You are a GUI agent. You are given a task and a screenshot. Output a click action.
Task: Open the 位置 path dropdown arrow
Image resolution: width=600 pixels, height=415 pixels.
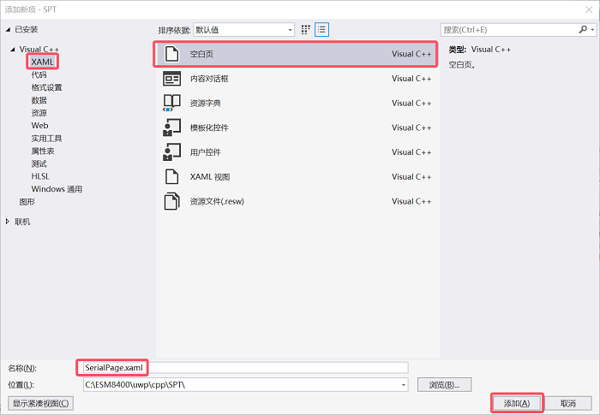[x=404, y=385]
